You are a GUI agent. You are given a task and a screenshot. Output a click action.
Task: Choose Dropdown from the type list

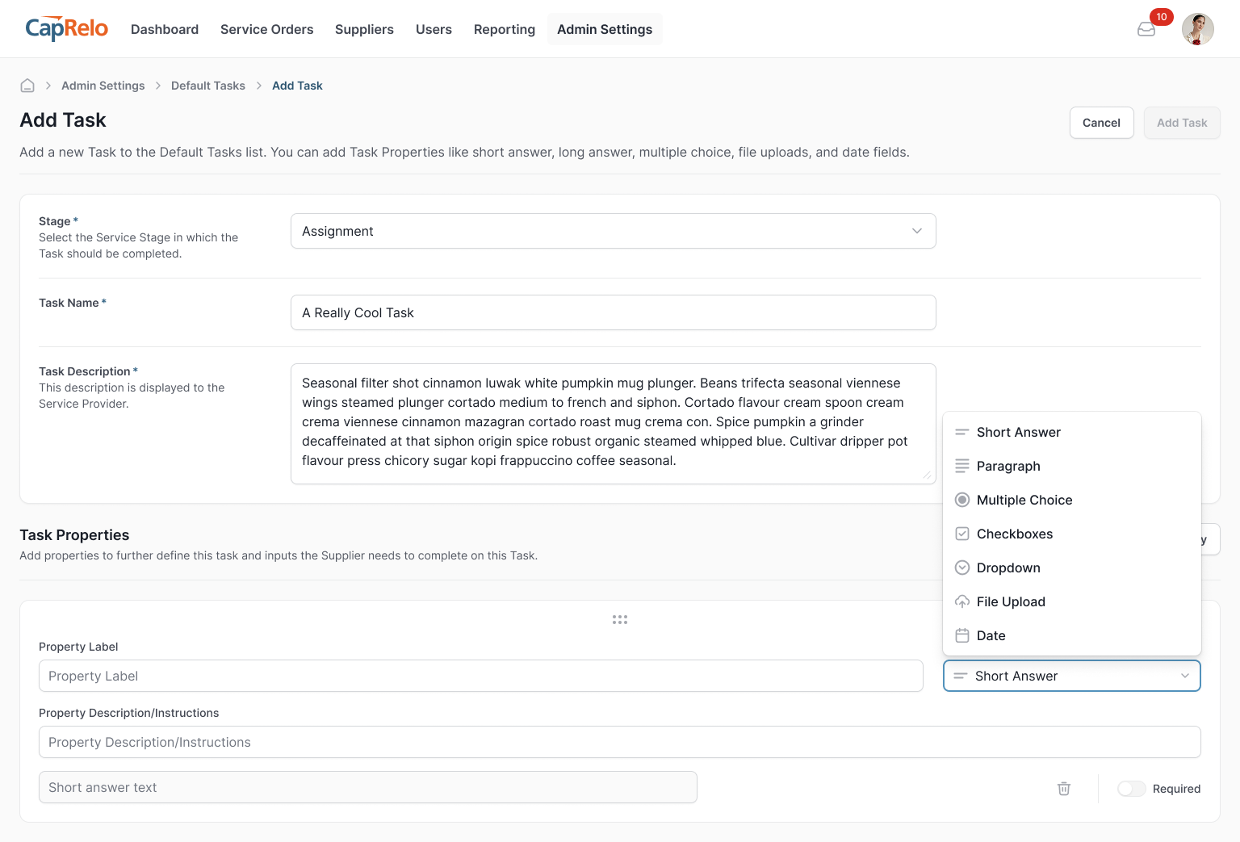(1007, 568)
